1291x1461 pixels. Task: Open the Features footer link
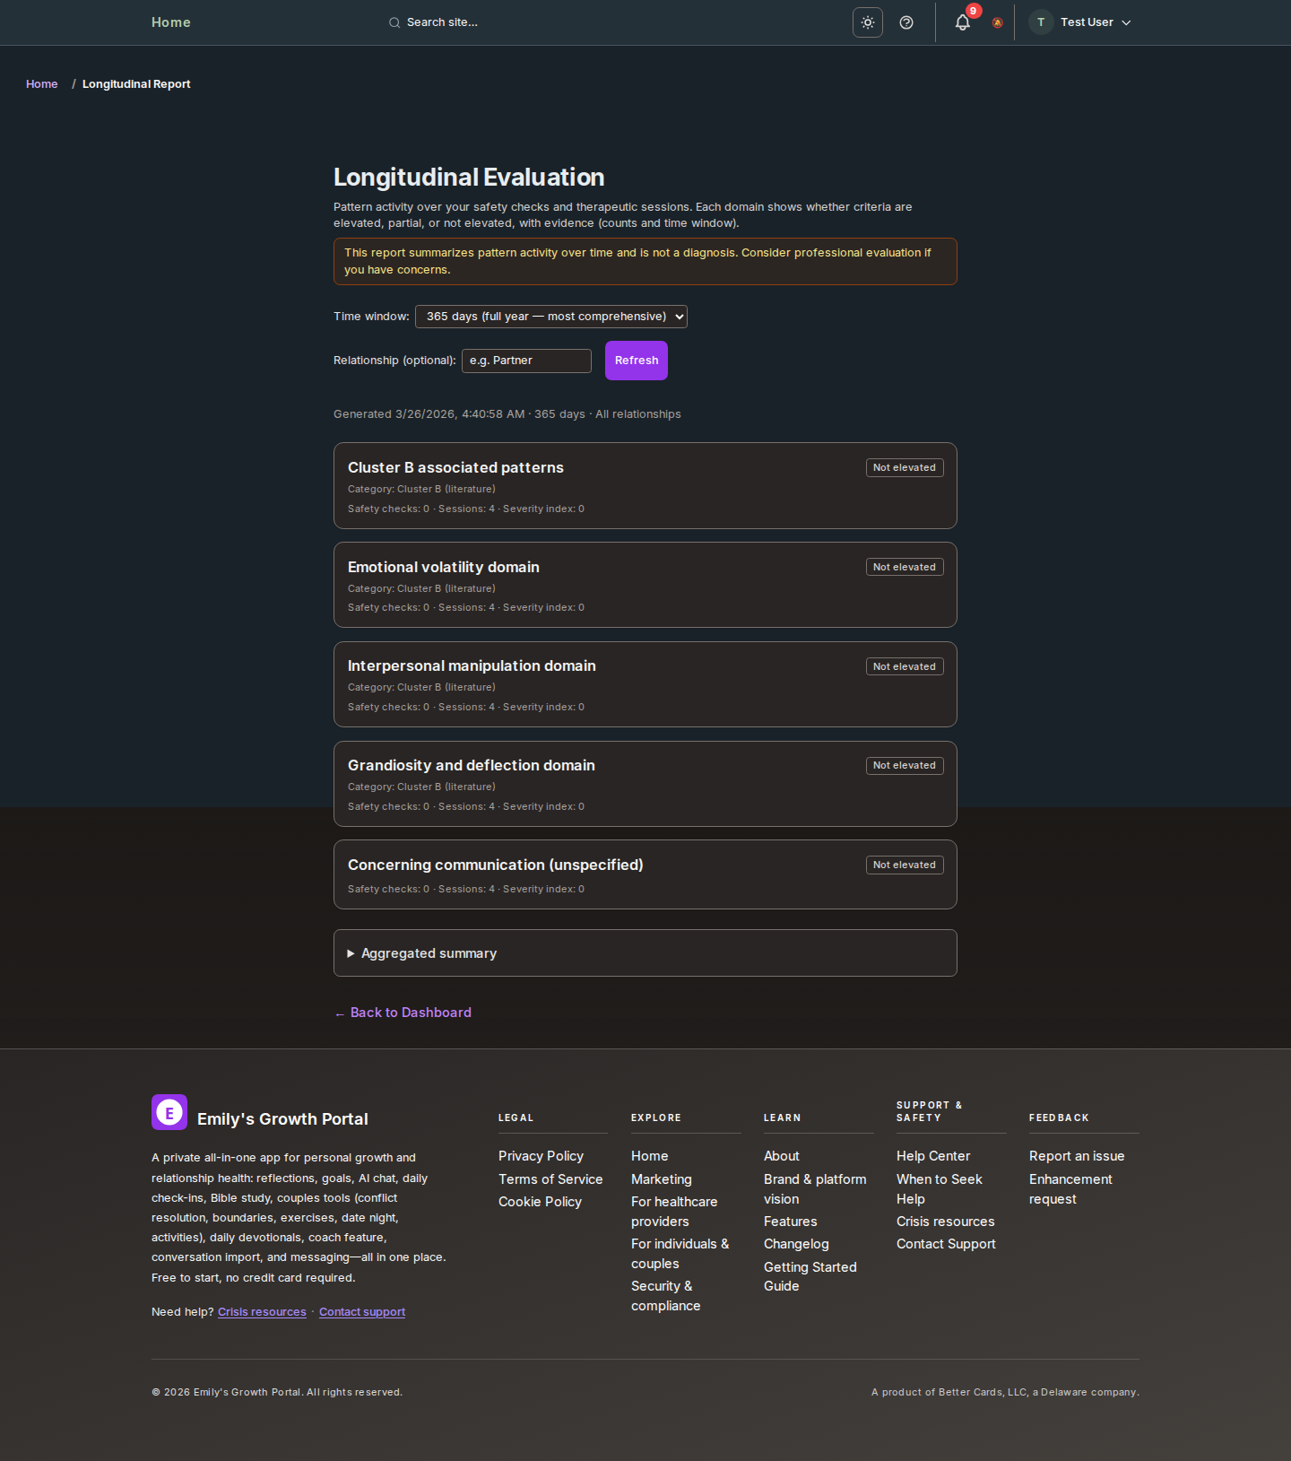791,1222
